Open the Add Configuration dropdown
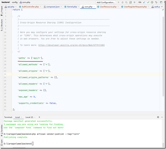 click(106, 2)
